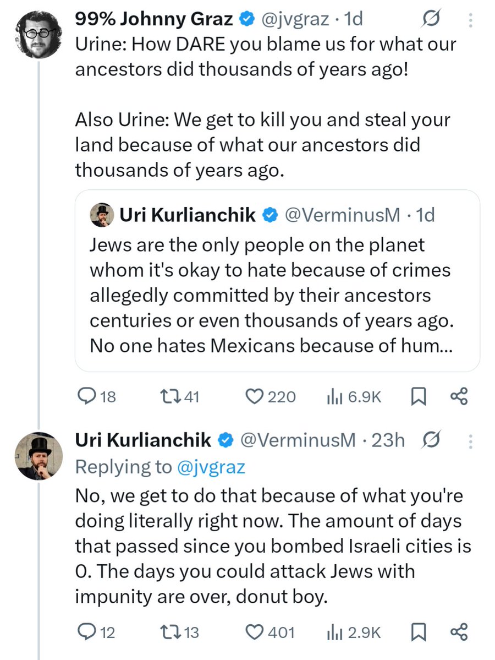This screenshot has width=495, height=660.
Task: Like the tweet with 220 likes
Action: (x=254, y=397)
